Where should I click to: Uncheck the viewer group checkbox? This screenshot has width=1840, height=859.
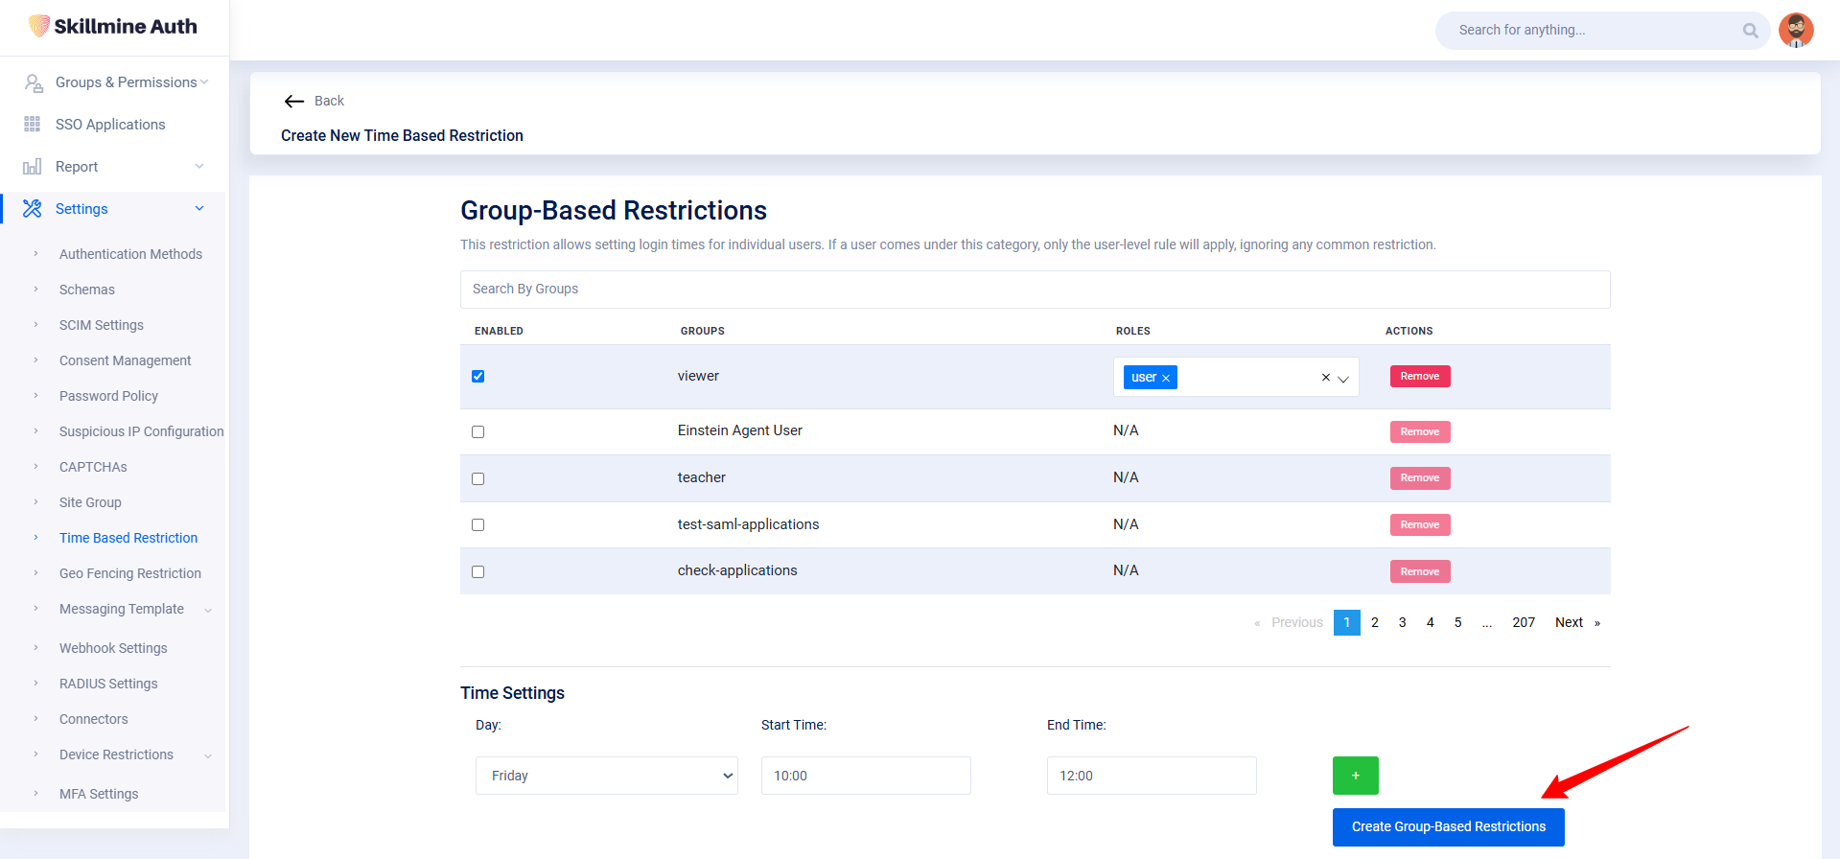coord(477,377)
